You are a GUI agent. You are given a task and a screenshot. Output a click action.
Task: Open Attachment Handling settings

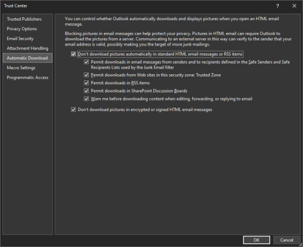pos(28,48)
